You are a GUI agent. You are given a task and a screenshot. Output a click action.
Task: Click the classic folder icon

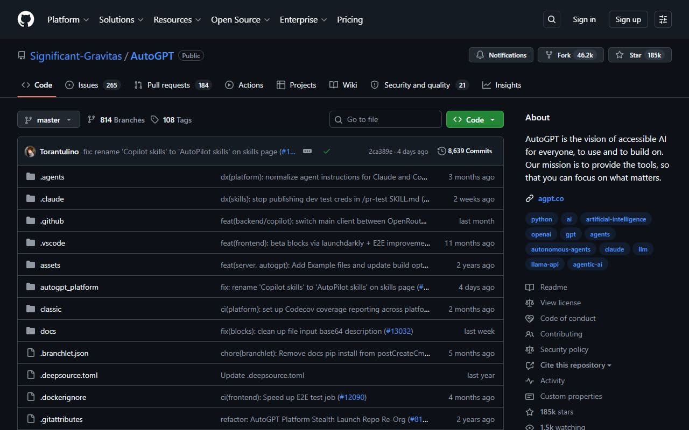click(x=31, y=309)
